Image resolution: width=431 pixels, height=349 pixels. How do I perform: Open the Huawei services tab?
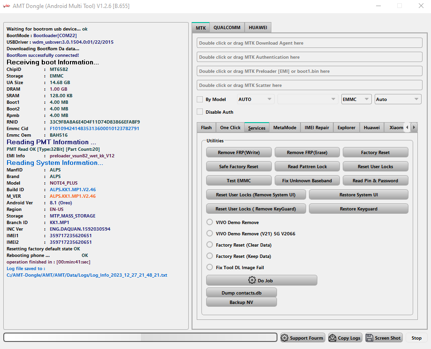click(372, 128)
